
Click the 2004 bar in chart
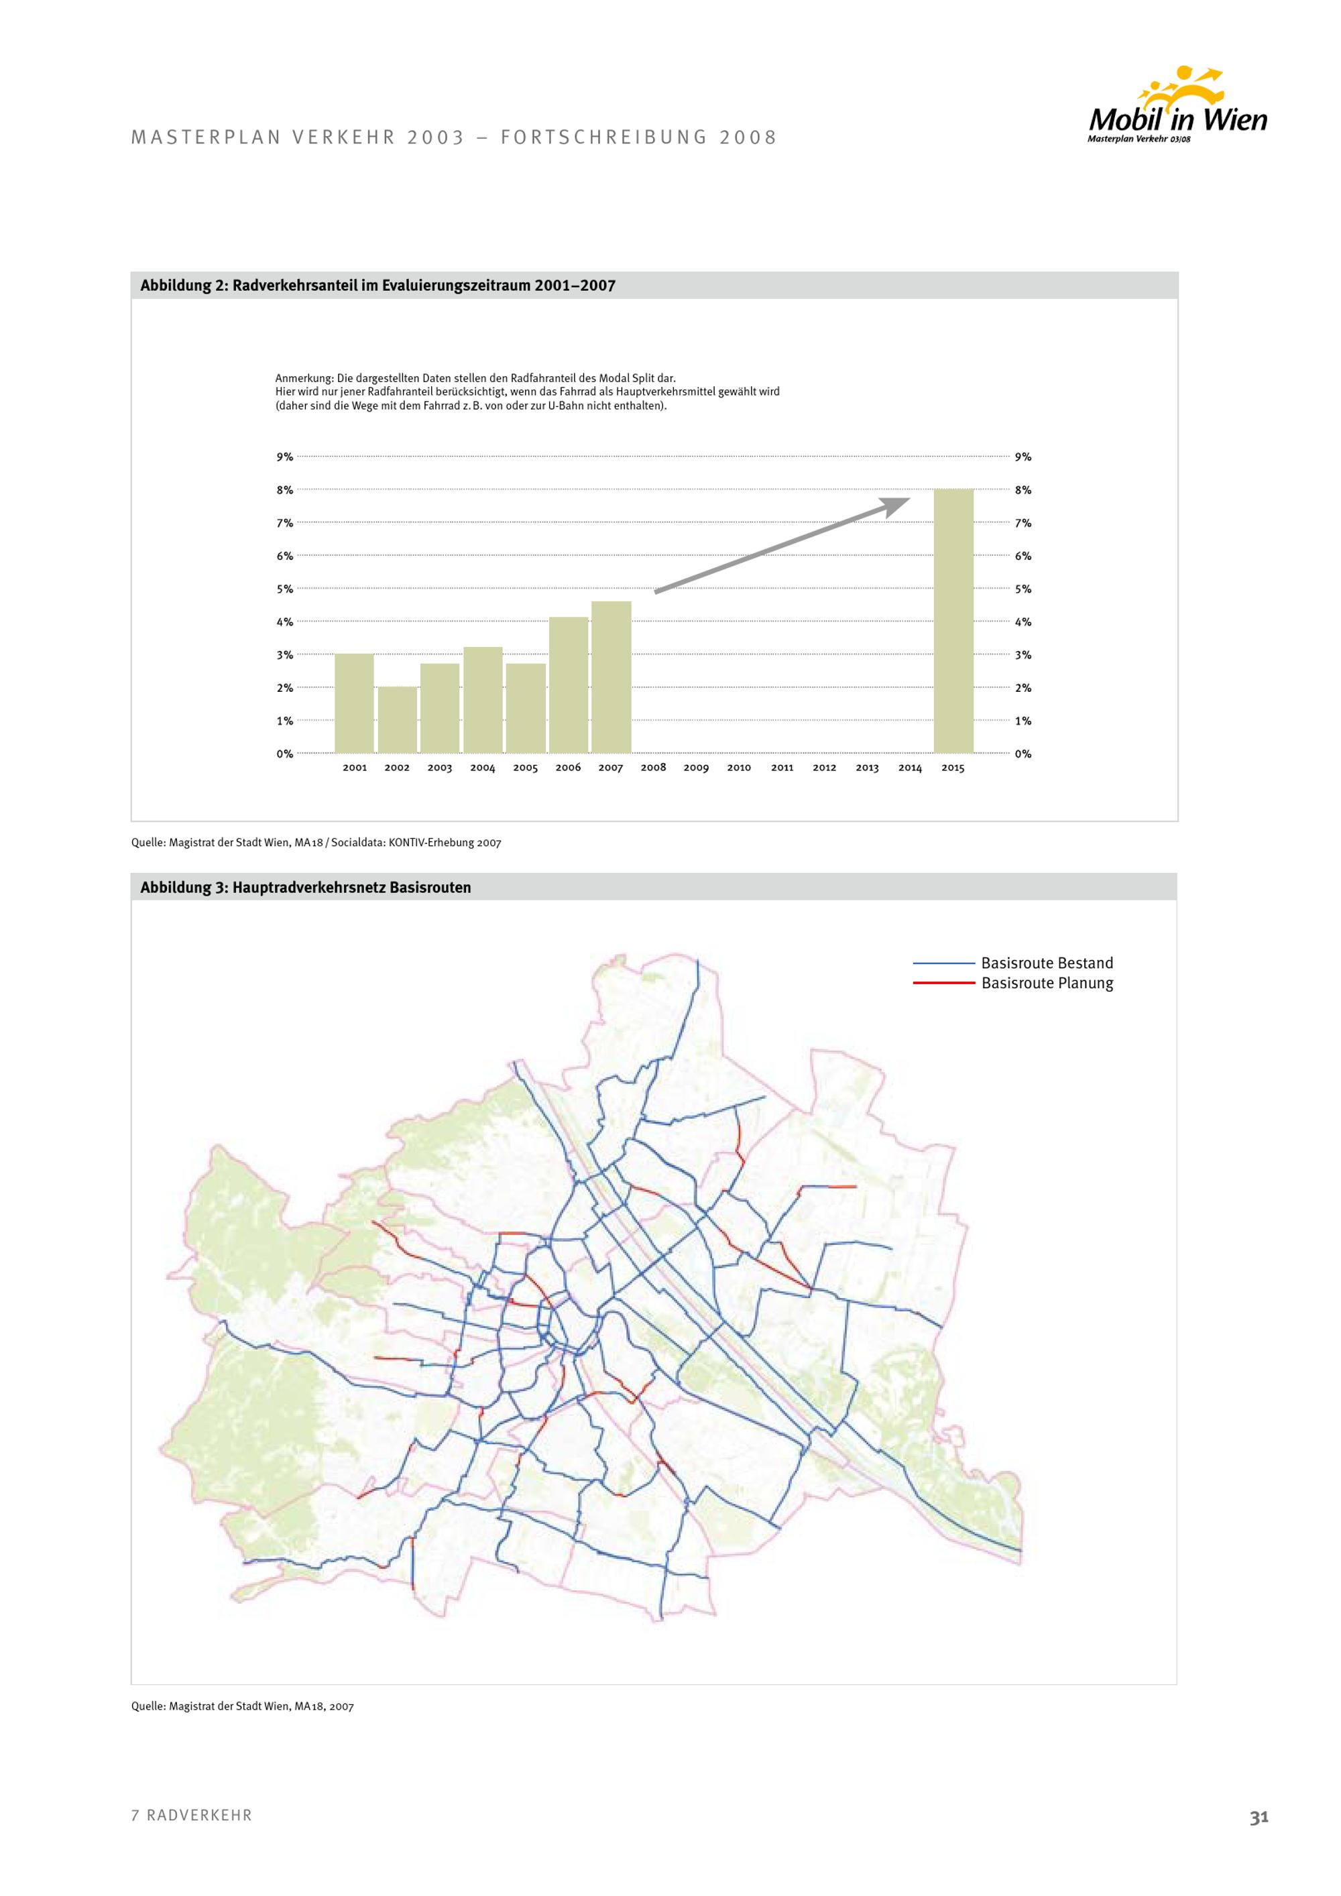(x=483, y=700)
